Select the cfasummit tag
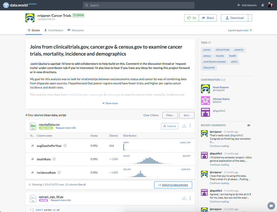 tap(209, 68)
